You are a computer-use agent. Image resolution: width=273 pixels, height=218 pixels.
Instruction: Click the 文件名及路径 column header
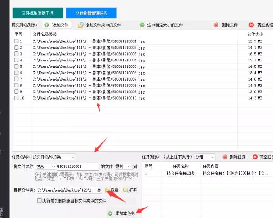click(x=45, y=35)
